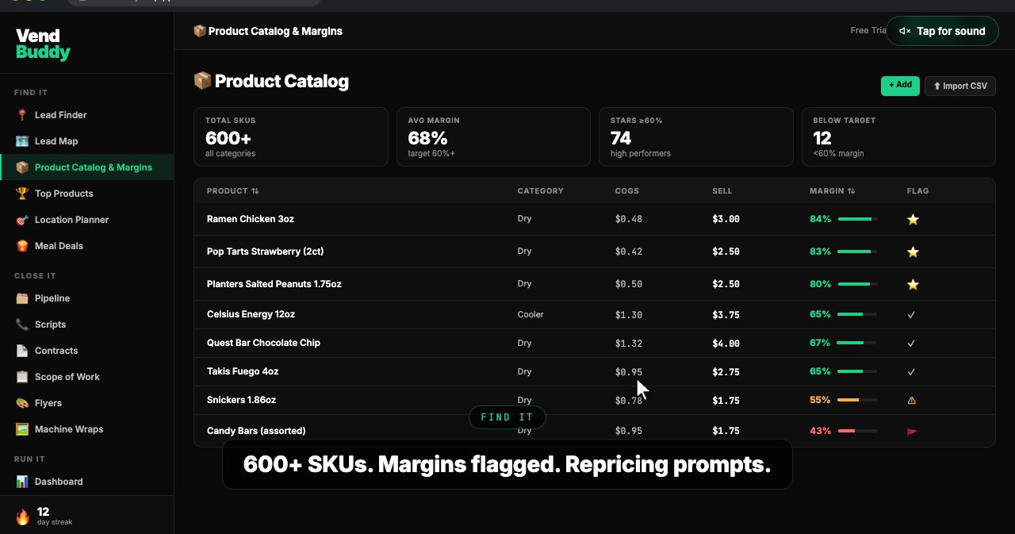Click the star flag on Pop Tarts row
The width and height of the screenshot is (1015, 534).
pyautogui.click(x=913, y=252)
